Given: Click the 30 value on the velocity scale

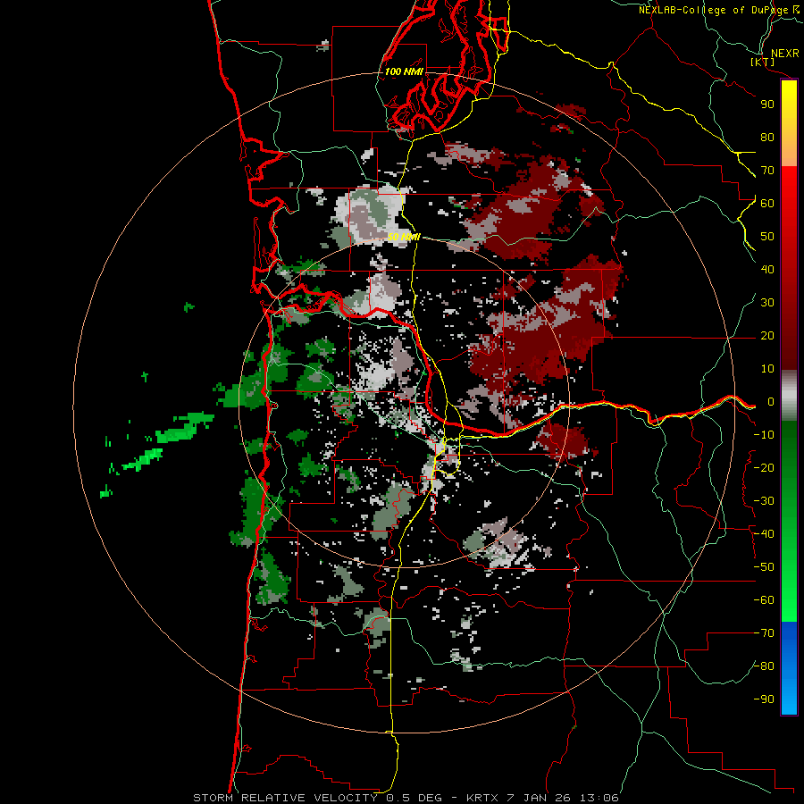Looking at the screenshot, I should (767, 303).
